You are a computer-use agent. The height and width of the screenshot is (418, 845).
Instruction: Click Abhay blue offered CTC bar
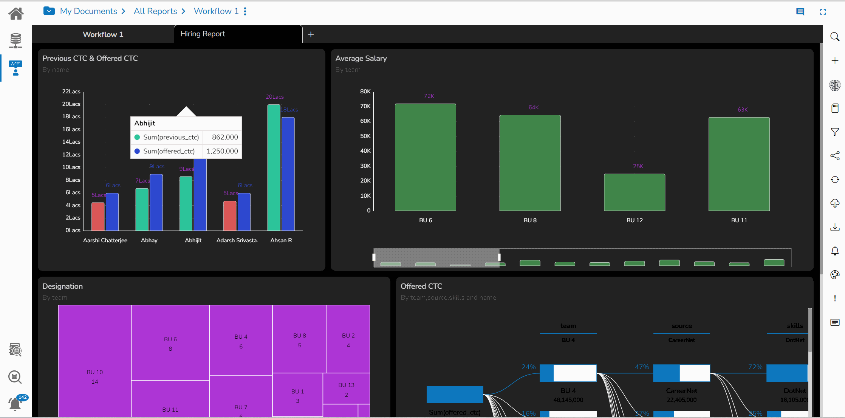pyautogui.click(x=156, y=202)
